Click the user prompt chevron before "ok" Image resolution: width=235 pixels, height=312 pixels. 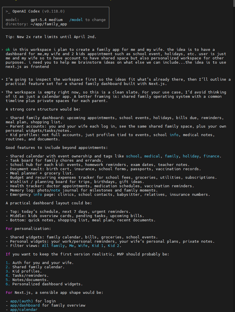pos(2,50)
